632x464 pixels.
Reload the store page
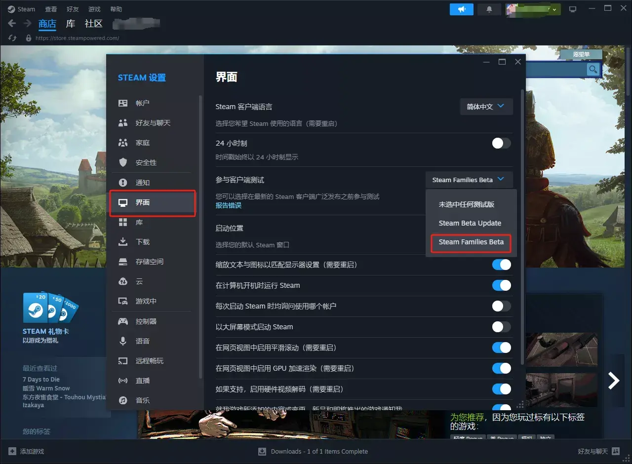click(x=12, y=38)
